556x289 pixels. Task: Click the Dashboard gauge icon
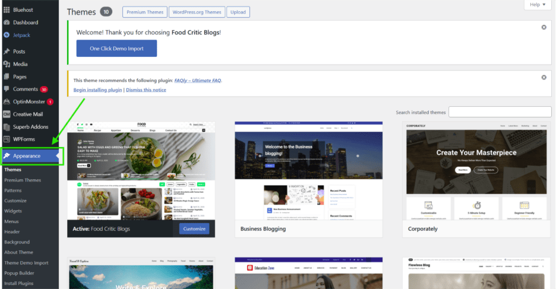point(7,23)
